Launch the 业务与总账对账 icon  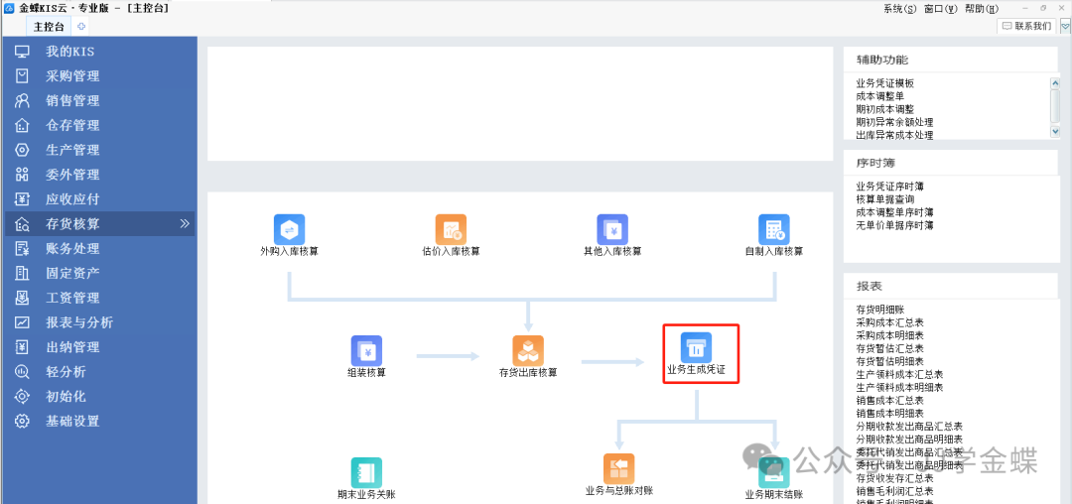tap(618, 468)
